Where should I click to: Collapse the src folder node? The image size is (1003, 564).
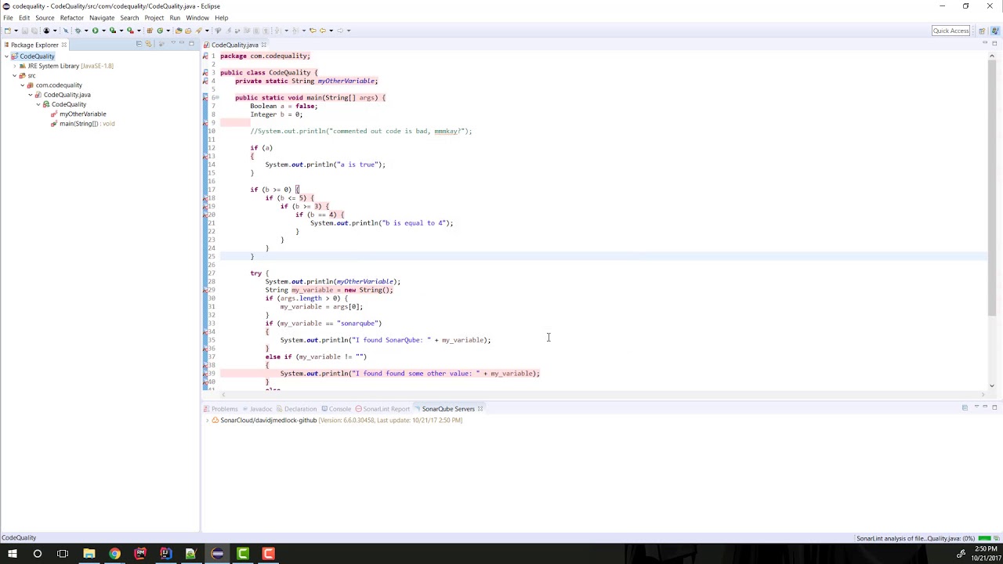(14, 76)
